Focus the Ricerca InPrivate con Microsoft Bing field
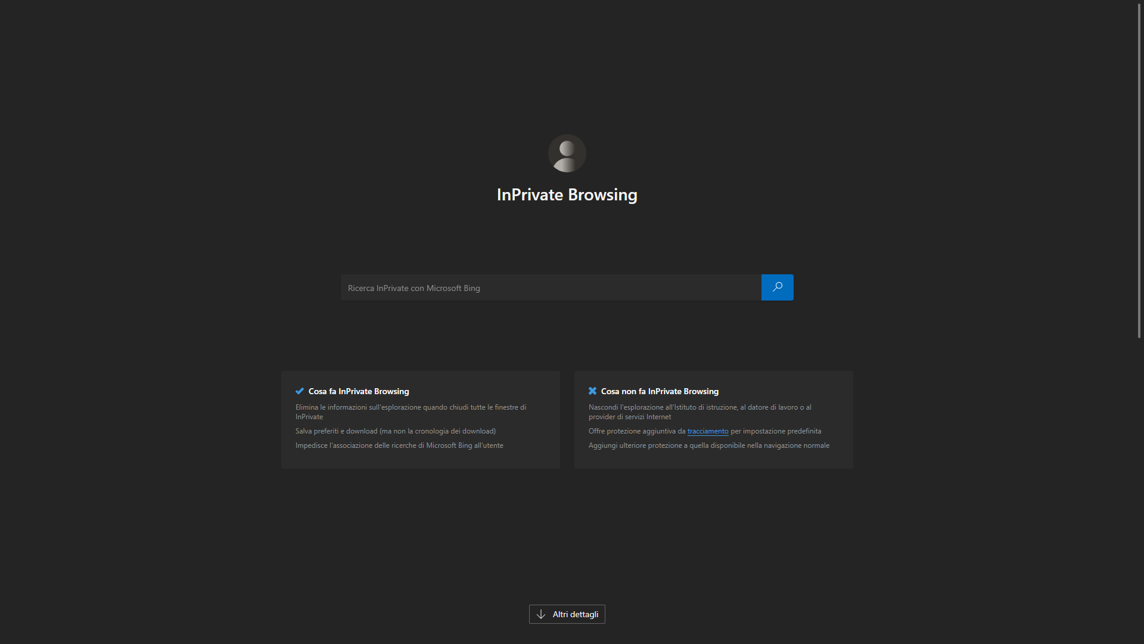This screenshot has width=1144, height=644. 551,287
